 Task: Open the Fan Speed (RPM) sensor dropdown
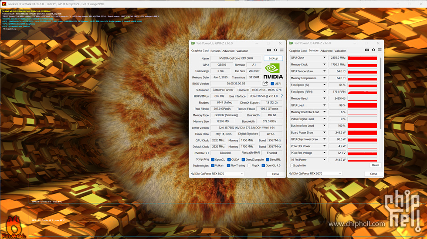[x=324, y=92]
